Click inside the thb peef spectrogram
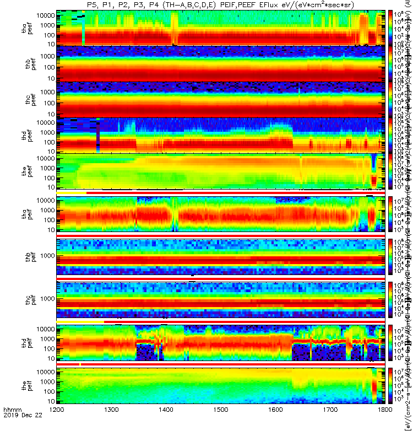 click(221, 64)
